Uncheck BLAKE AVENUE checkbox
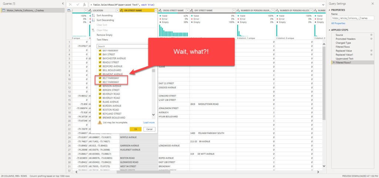Image resolution: width=379 pixels, height=178 pixels. [x=100, y=102]
